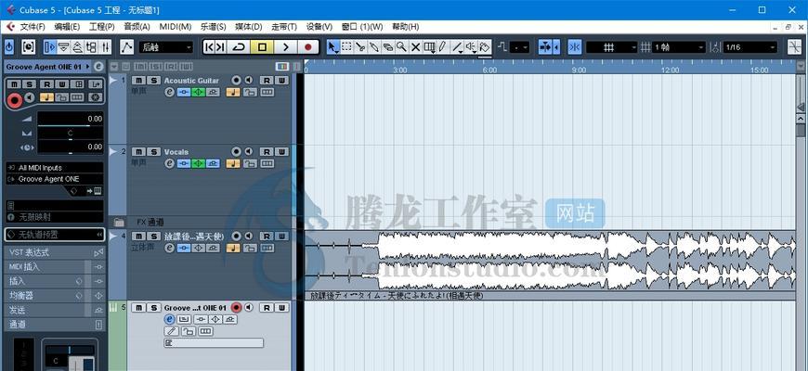Viewport: 808px width, 371px height.
Task: Open the grid type '1 轴' dropdown
Action: 678,47
